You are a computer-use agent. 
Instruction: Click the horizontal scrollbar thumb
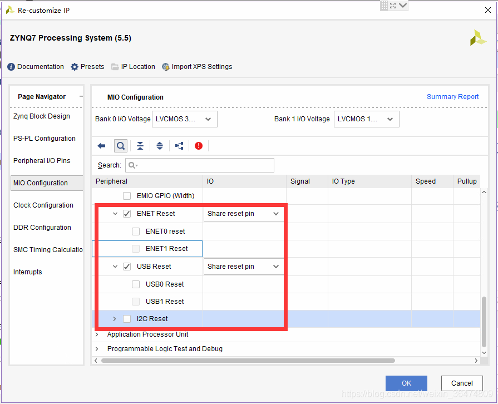point(248,361)
